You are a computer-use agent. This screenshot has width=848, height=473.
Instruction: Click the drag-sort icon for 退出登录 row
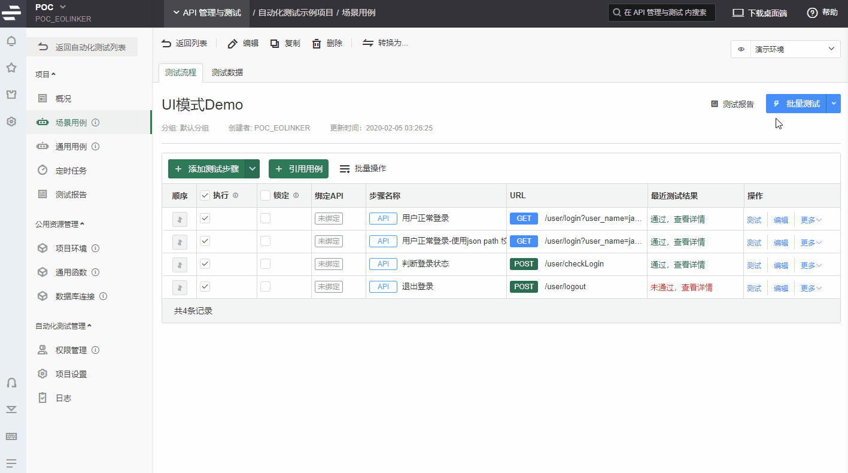pos(180,287)
